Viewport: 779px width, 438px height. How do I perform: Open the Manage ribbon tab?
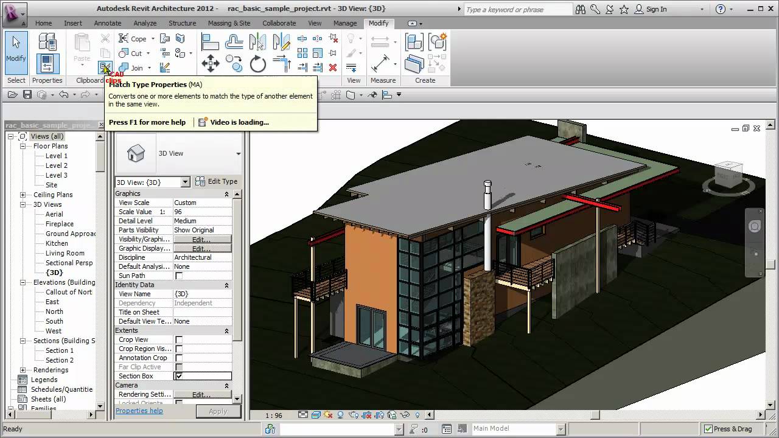click(345, 23)
